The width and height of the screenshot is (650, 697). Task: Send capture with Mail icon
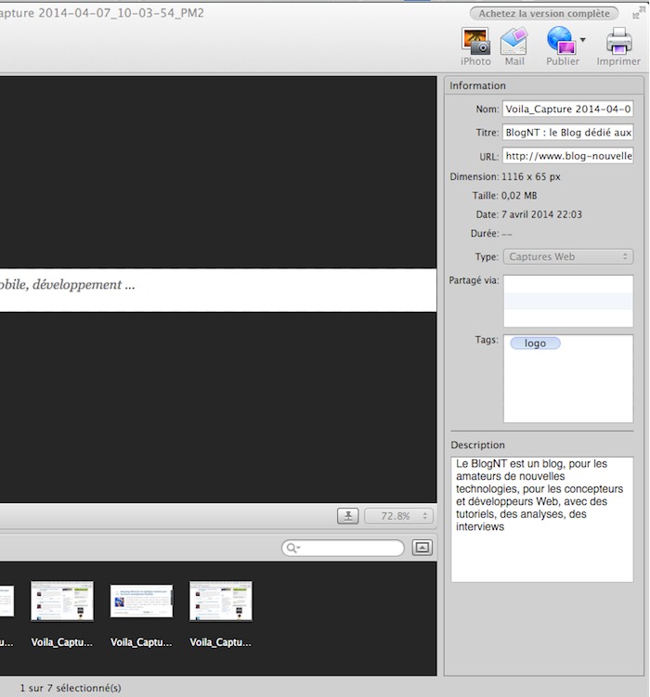pyautogui.click(x=514, y=42)
